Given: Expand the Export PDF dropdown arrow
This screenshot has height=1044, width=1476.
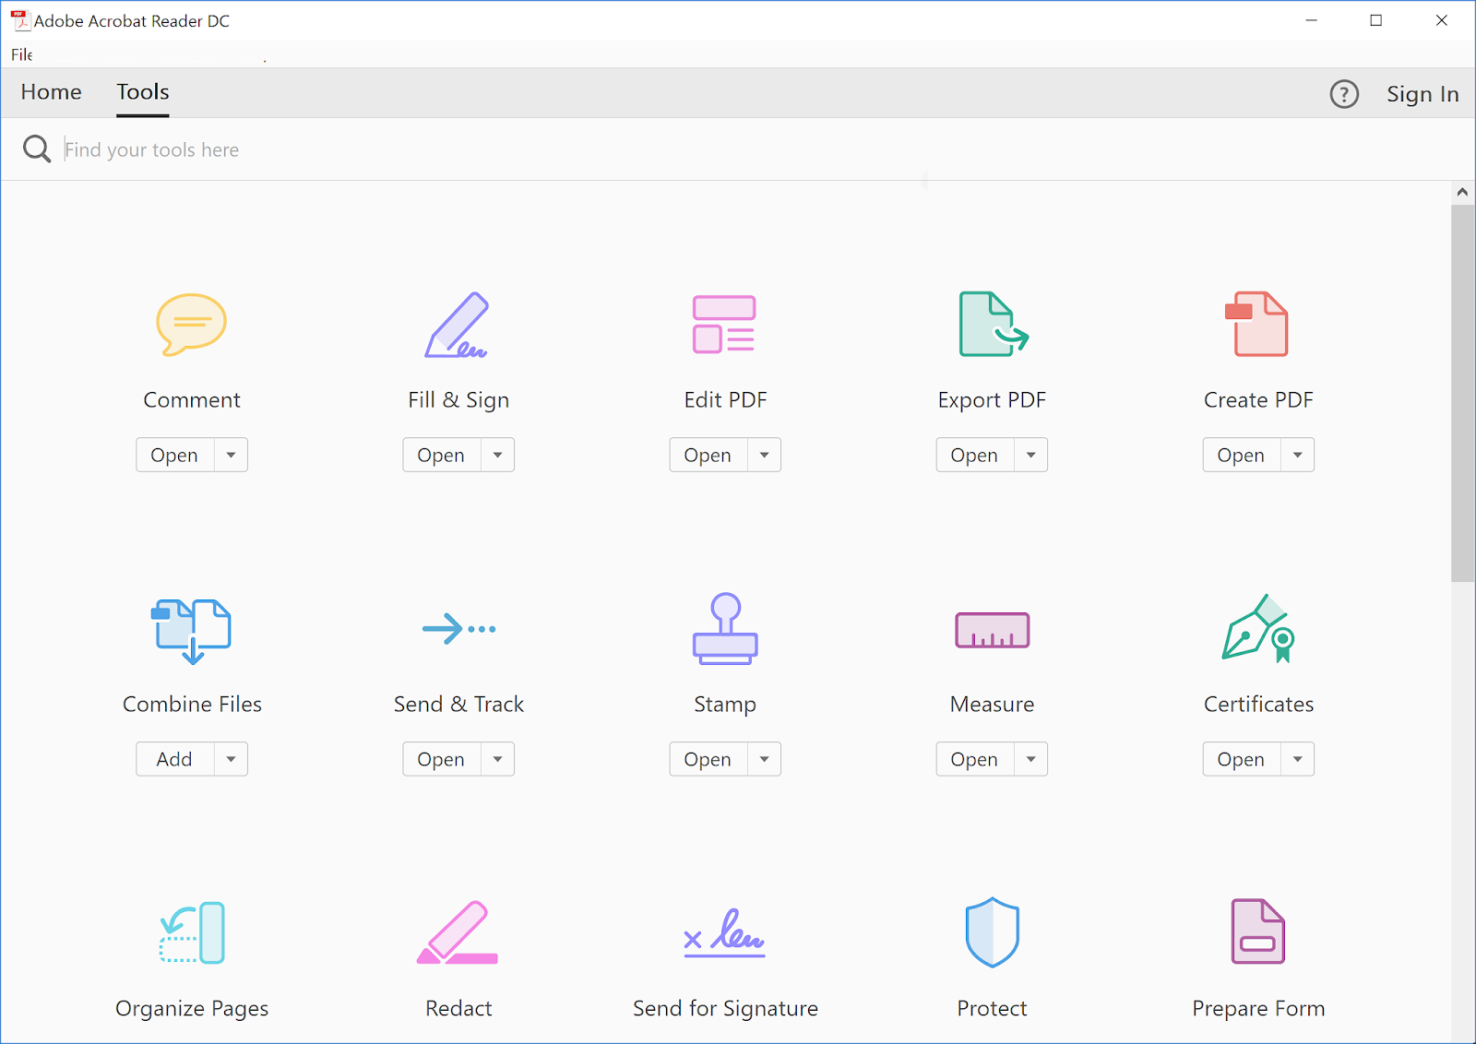Looking at the screenshot, I should (1031, 455).
